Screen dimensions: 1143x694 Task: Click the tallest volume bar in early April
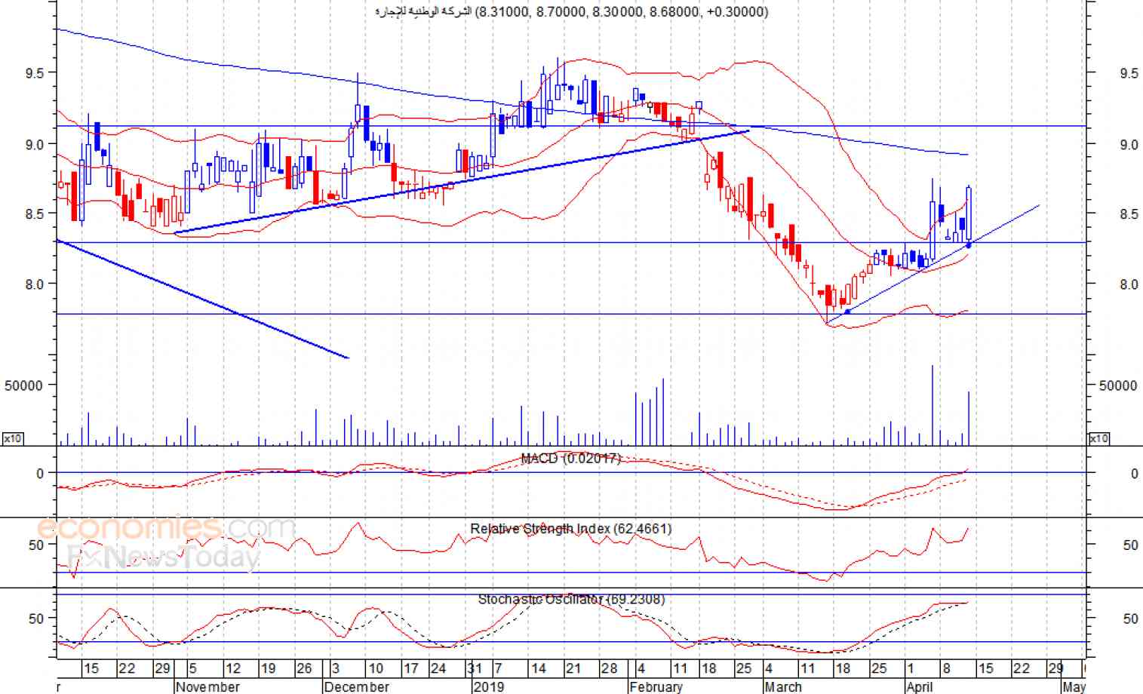click(x=933, y=405)
